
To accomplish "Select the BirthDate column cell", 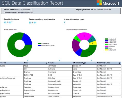I will [x=60, y=78].
